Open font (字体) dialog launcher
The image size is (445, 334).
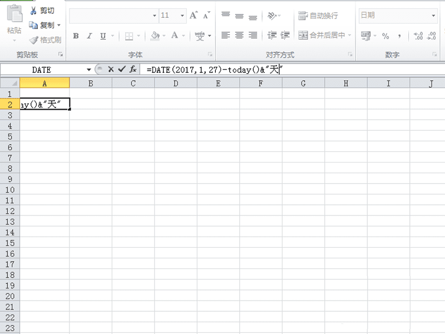[210, 54]
